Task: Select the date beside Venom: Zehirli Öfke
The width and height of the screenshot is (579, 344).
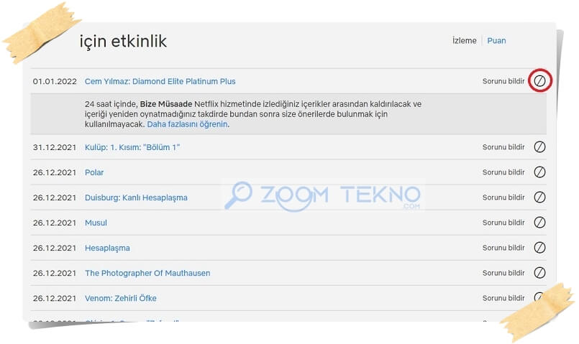Action: point(55,298)
